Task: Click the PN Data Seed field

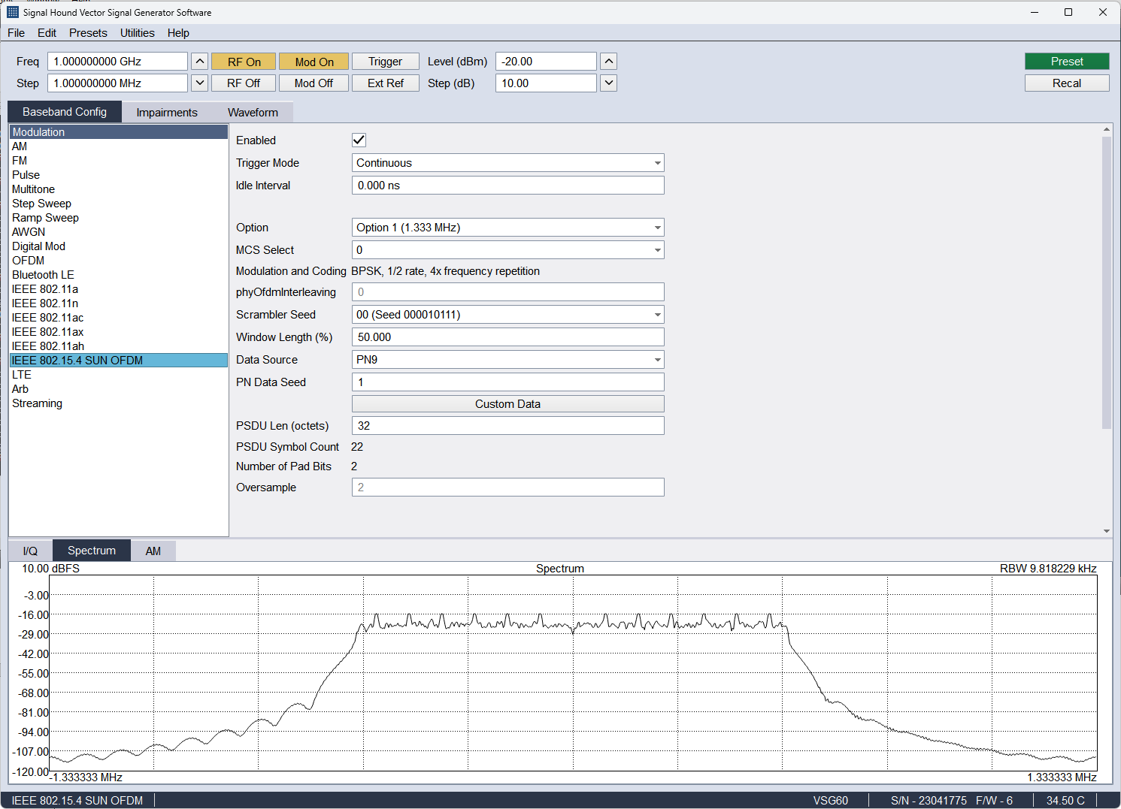Action: [x=507, y=382]
